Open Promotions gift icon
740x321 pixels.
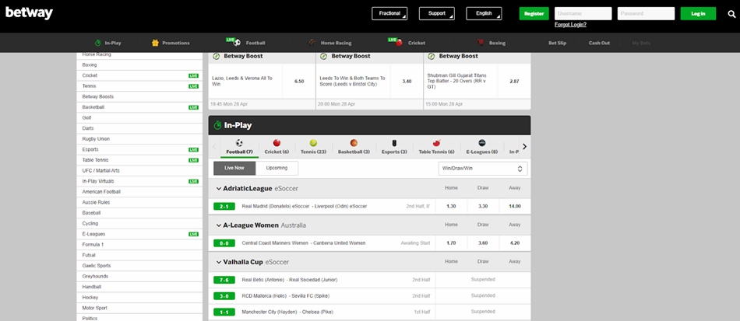pyautogui.click(x=155, y=43)
